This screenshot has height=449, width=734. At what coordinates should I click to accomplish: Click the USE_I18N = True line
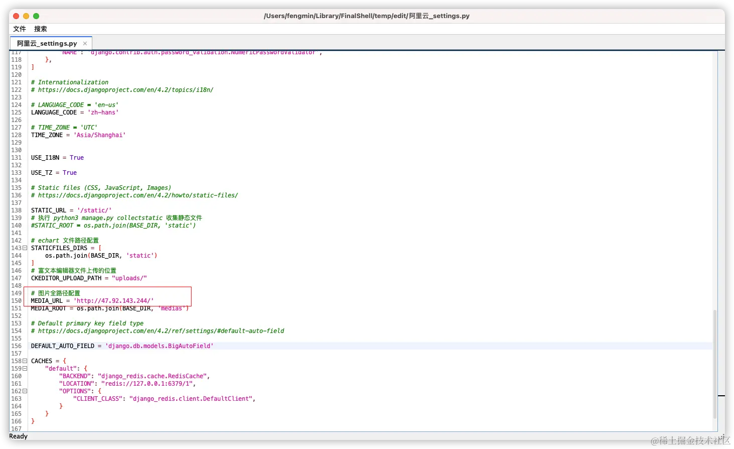(x=57, y=158)
